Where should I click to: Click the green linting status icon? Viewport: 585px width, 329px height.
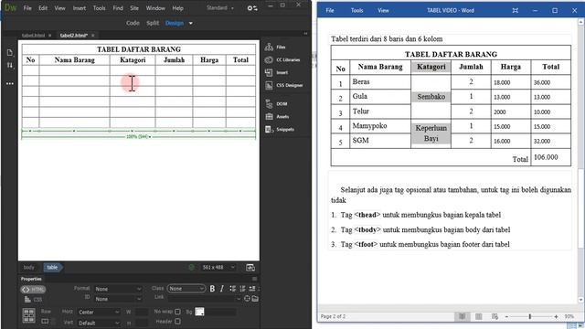click(192, 267)
